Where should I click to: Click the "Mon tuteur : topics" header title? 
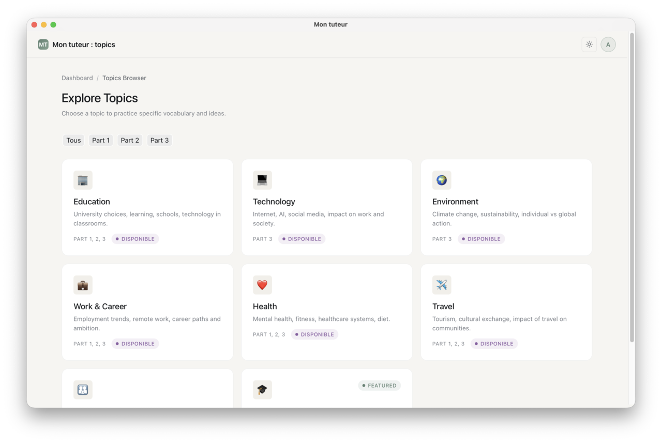84,44
